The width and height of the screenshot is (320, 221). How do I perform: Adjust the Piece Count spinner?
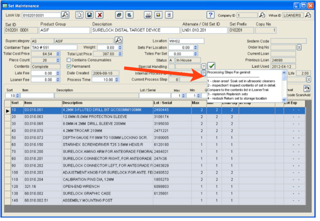pyautogui.click(x=58, y=60)
